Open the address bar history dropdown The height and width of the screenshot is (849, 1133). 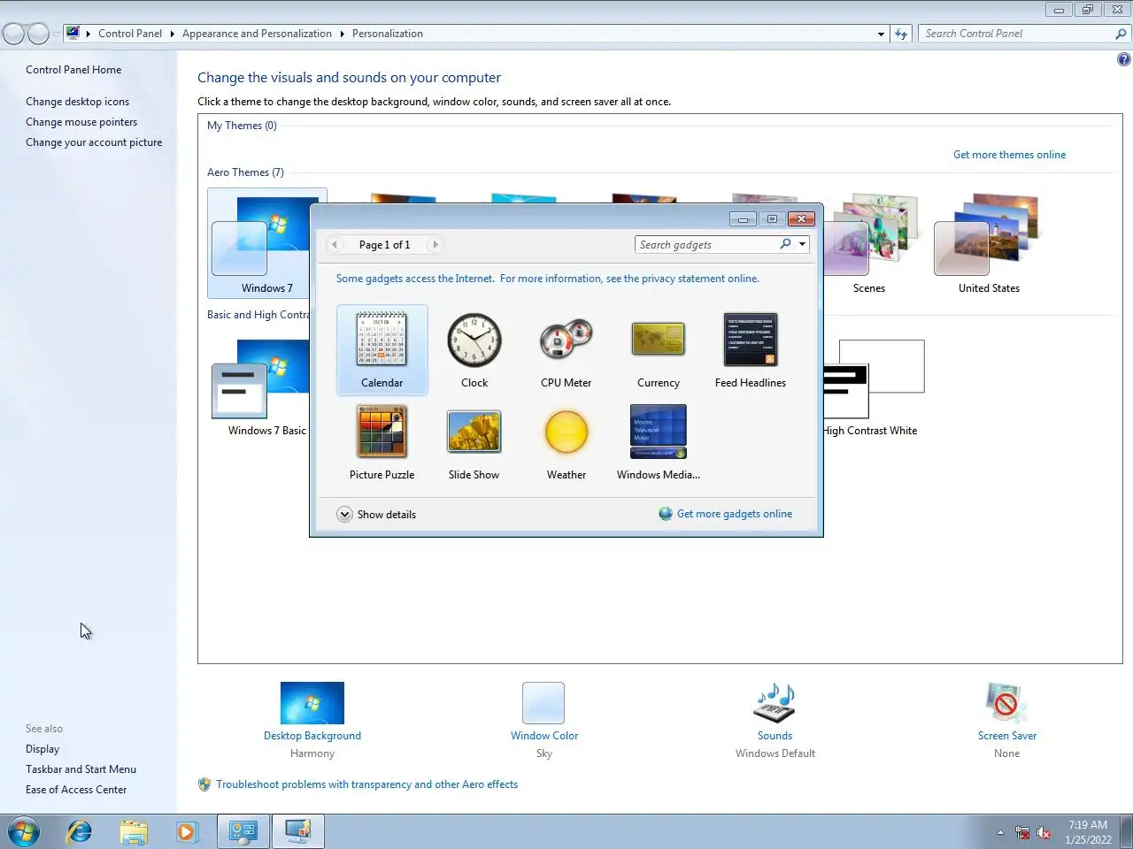[881, 34]
